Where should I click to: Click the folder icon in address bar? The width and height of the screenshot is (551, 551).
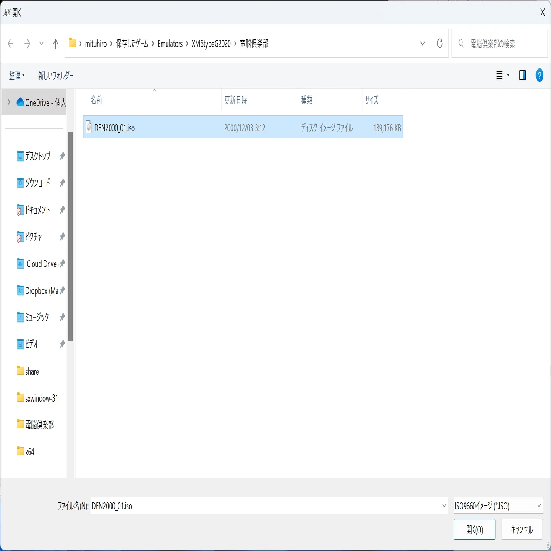(x=73, y=43)
